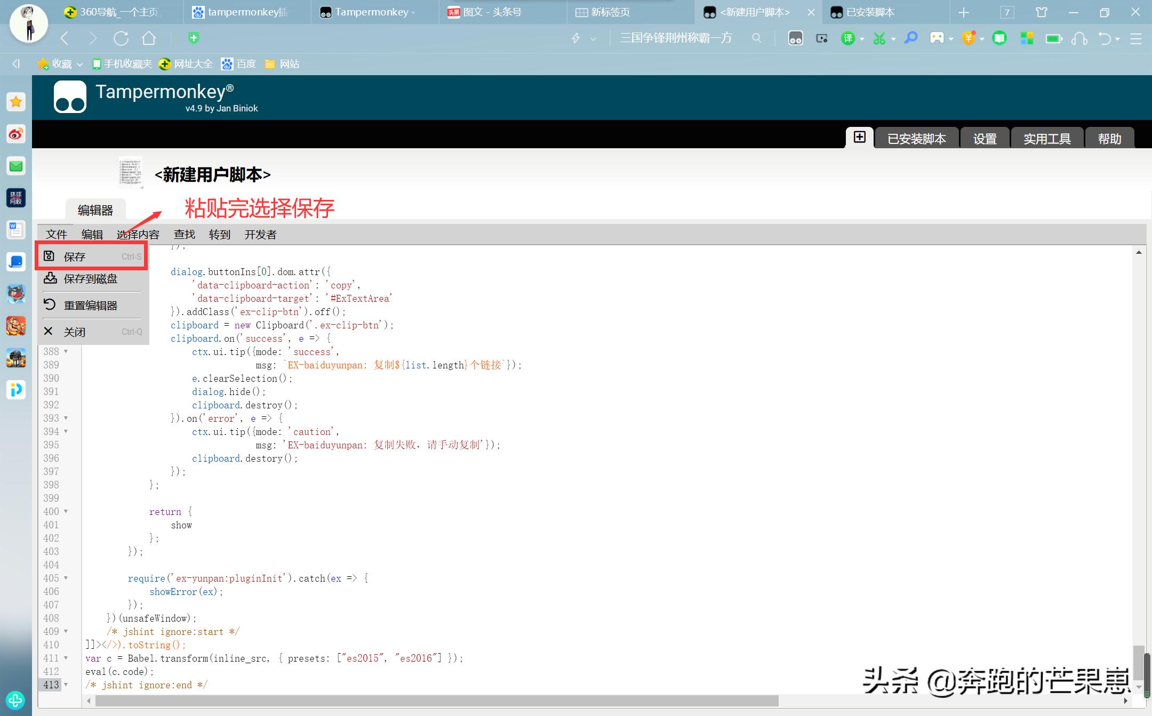Open the 编辑 menu in the editor
The image size is (1152, 716).
(x=92, y=235)
